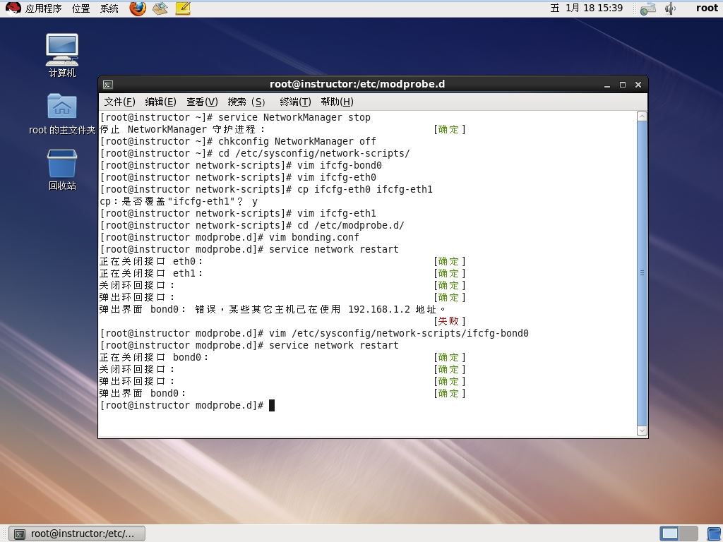This screenshot has width=723, height=542.
Task: Open terminal 编辑(E) menu
Action: (160, 102)
